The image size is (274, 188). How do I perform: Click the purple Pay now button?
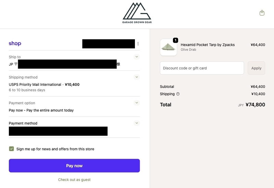tap(74, 165)
